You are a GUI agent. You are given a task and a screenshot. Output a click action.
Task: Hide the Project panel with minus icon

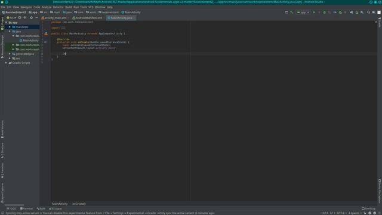click(36, 17)
